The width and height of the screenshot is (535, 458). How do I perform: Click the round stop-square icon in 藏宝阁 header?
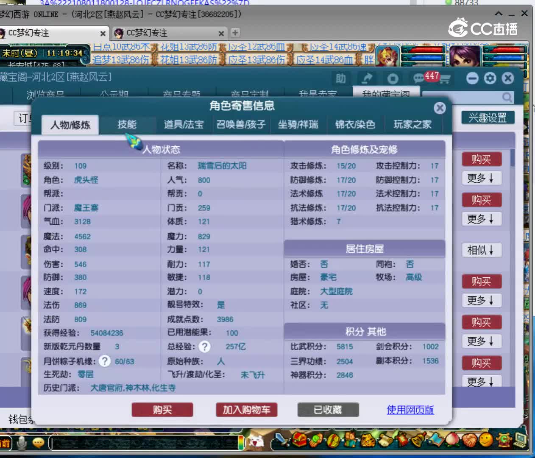click(393, 78)
